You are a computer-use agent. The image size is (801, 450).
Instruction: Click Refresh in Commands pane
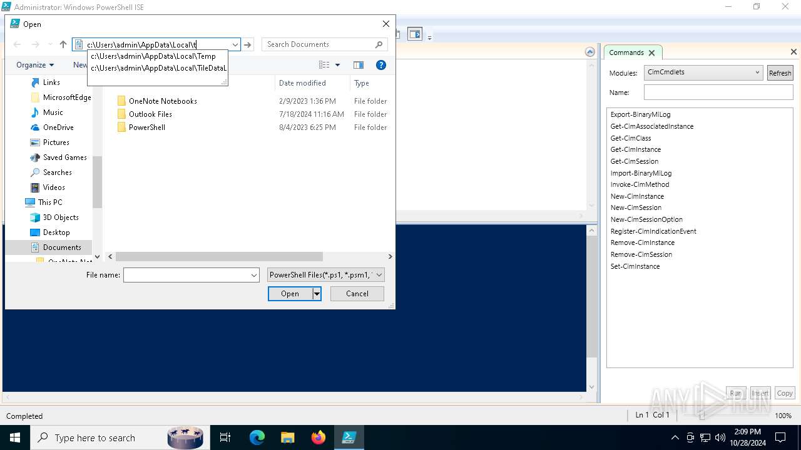780,73
